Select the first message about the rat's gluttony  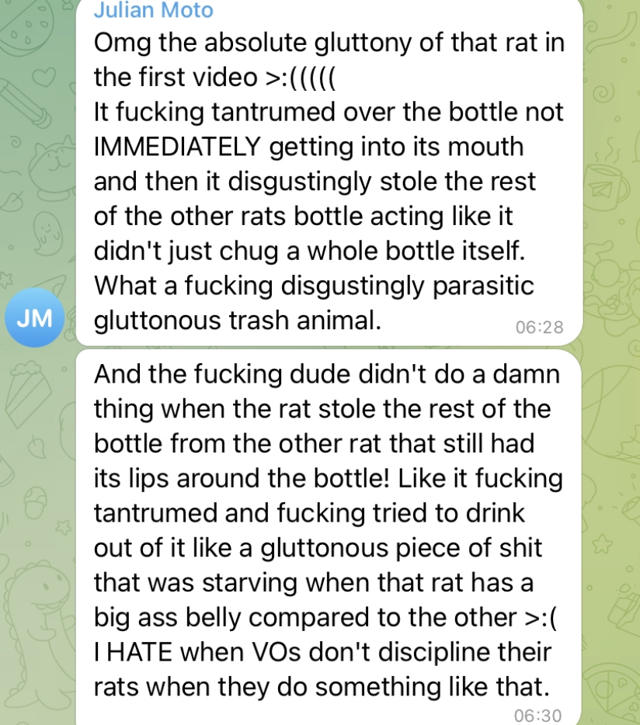coord(329,172)
